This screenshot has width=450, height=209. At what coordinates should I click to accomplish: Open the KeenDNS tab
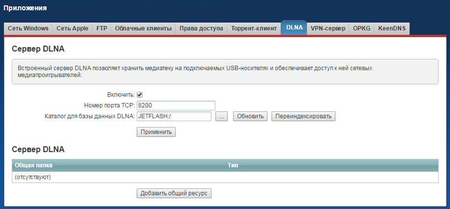pos(391,28)
